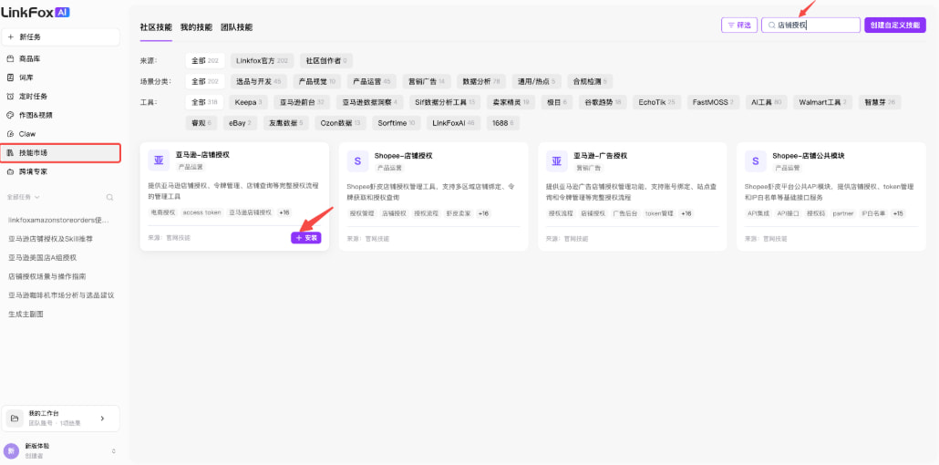The image size is (939, 465).
Task: Select 全部 in the 场景分类 row
Action: point(205,81)
